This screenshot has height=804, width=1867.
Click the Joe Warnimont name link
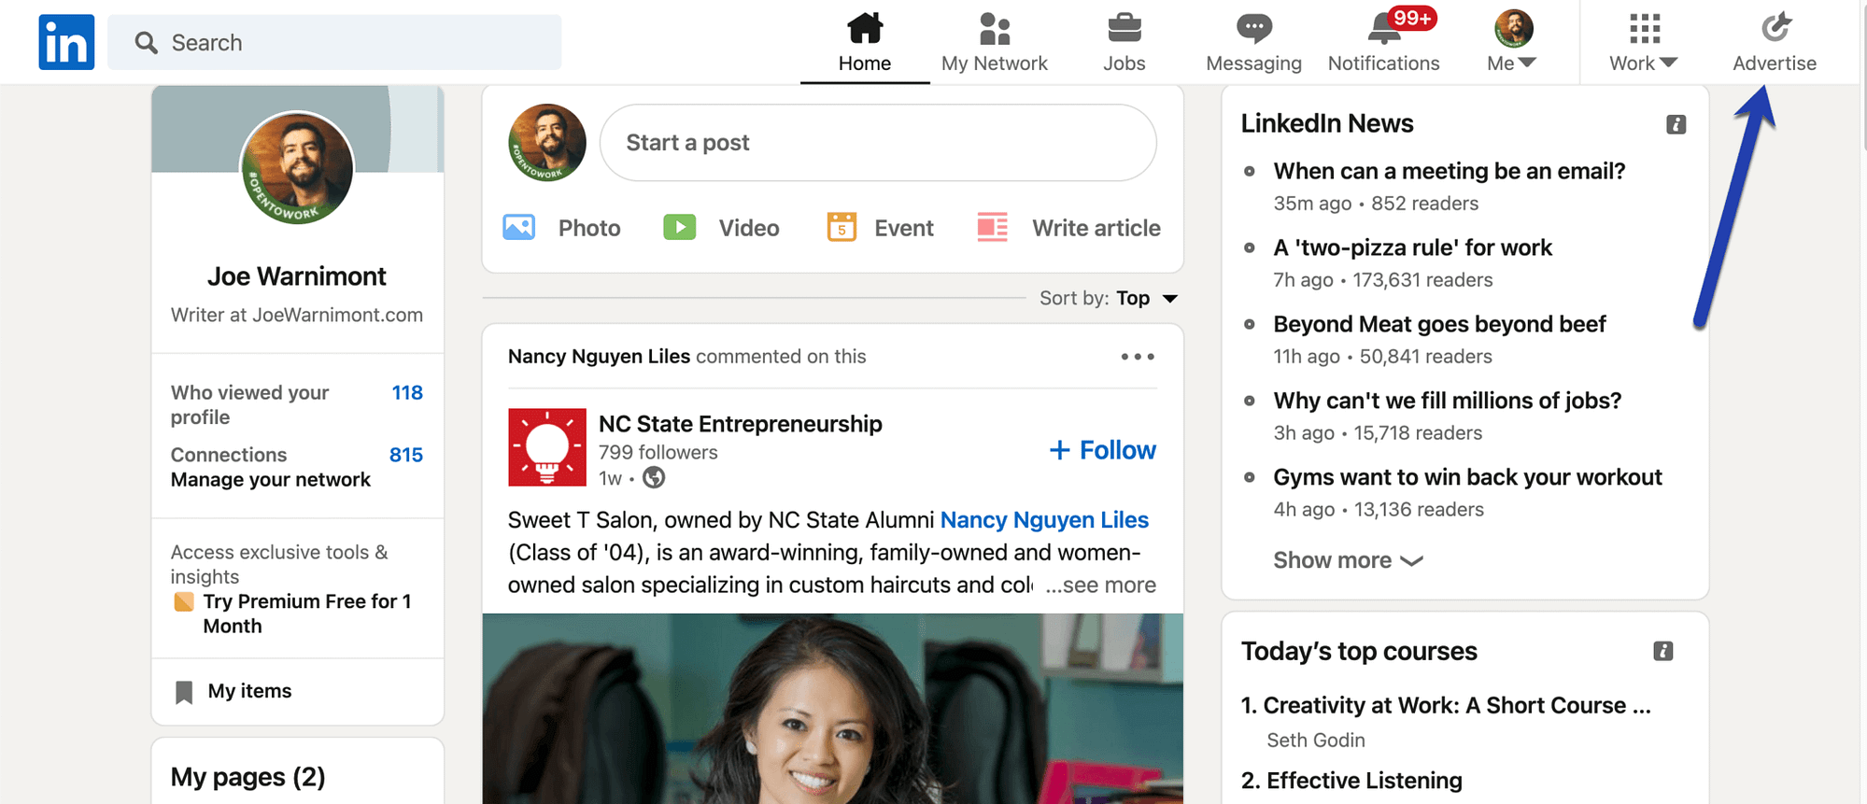click(297, 276)
